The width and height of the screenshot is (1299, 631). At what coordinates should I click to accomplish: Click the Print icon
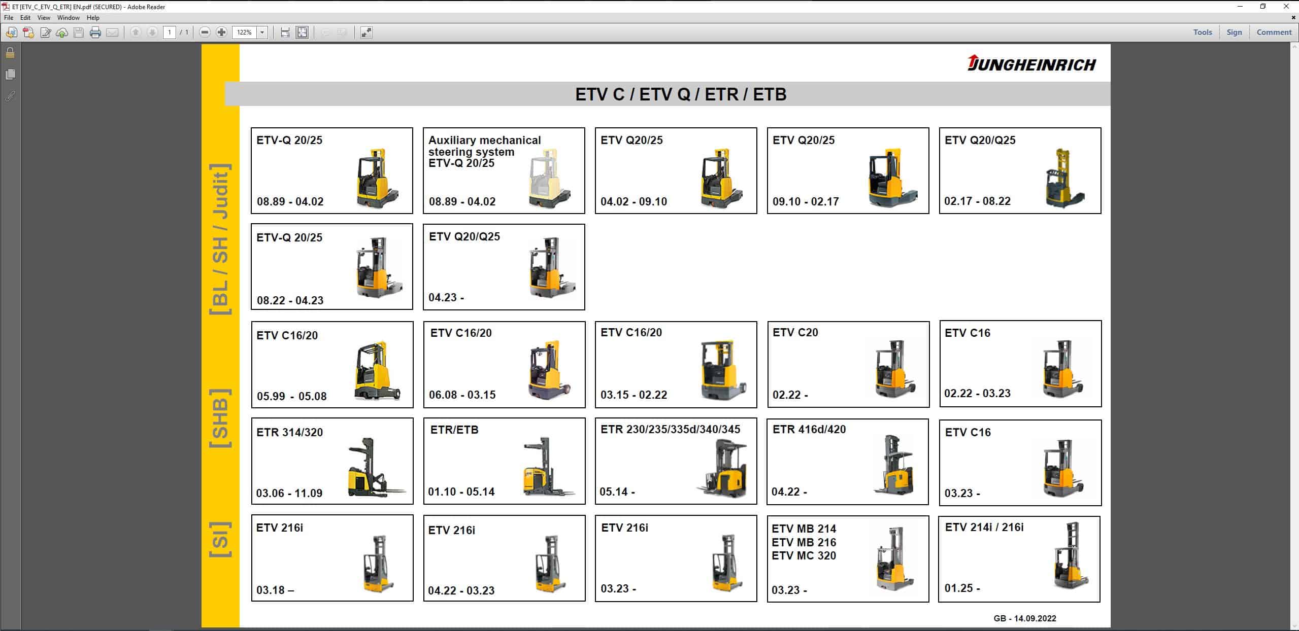pyautogui.click(x=95, y=32)
